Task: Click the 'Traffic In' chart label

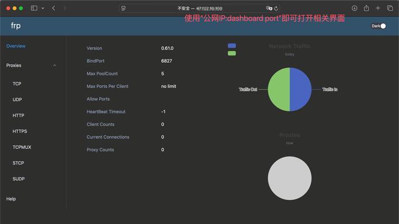Action: click(x=330, y=89)
